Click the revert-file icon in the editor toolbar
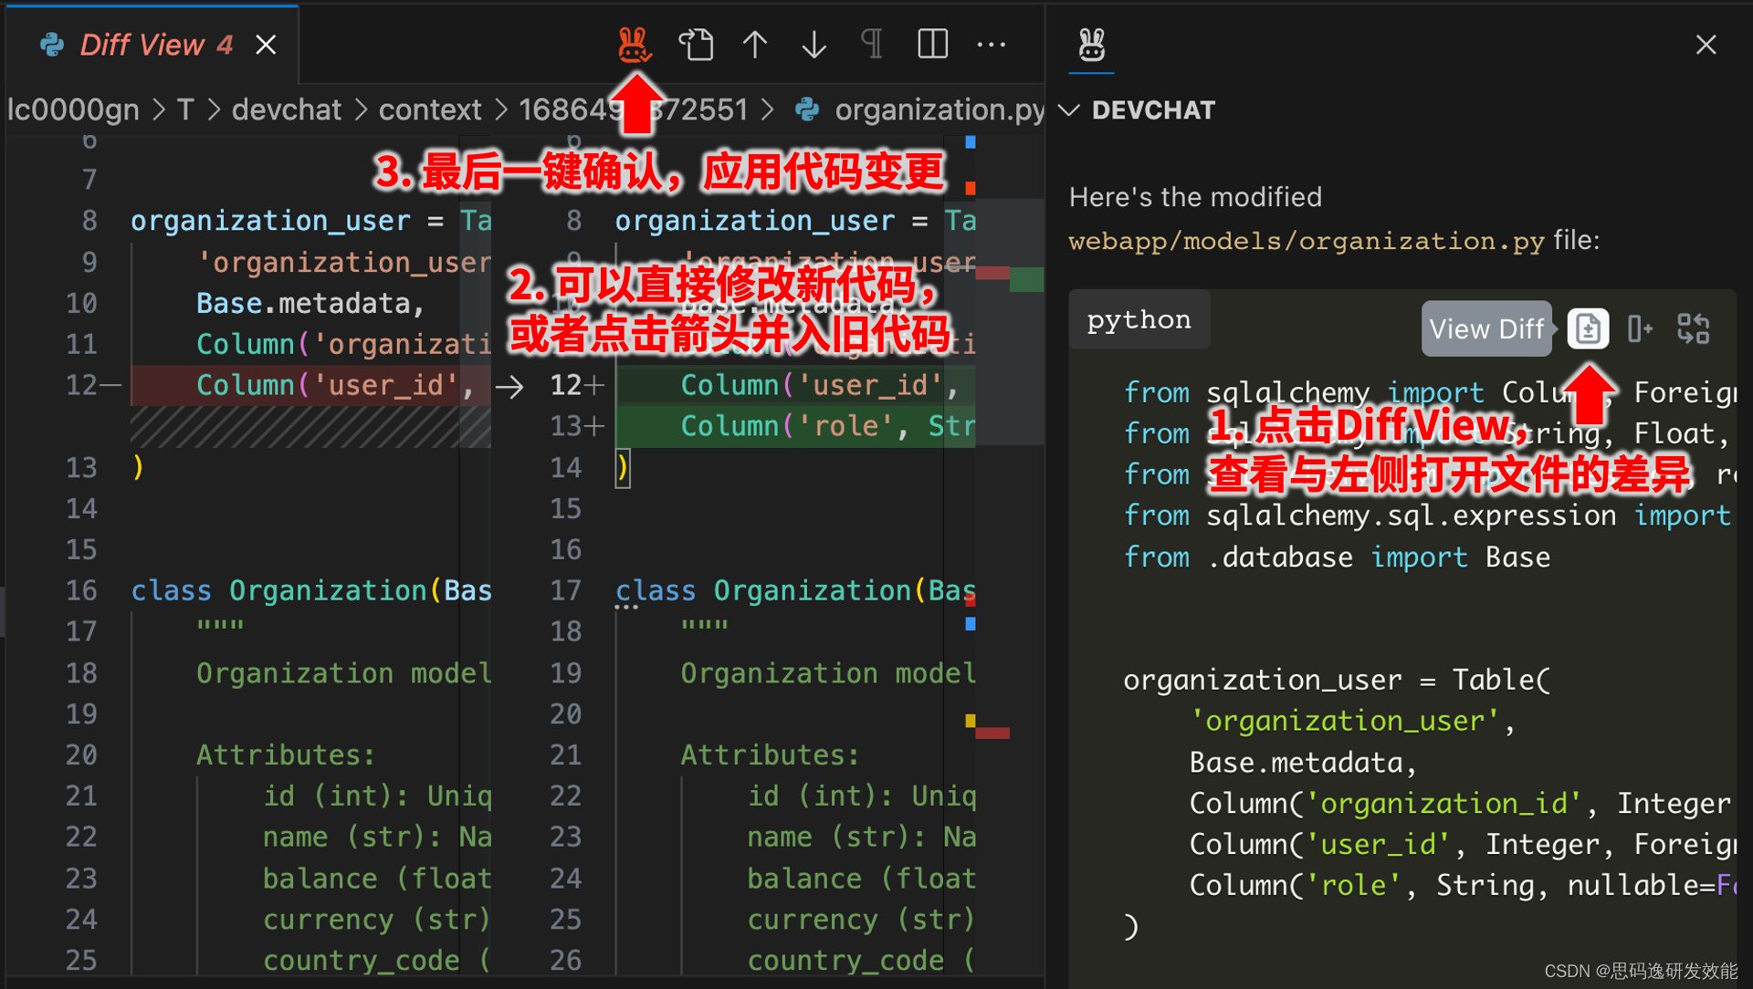This screenshot has width=1753, height=989. click(697, 44)
